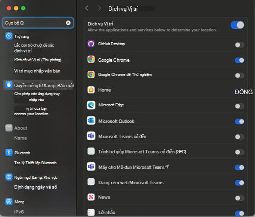The image size is (255, 217).
Task: Click the Lời nhắc row label
Action: pos(106,212)
